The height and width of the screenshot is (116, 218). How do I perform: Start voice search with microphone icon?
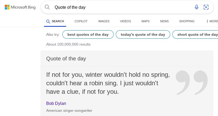[196, 7]
